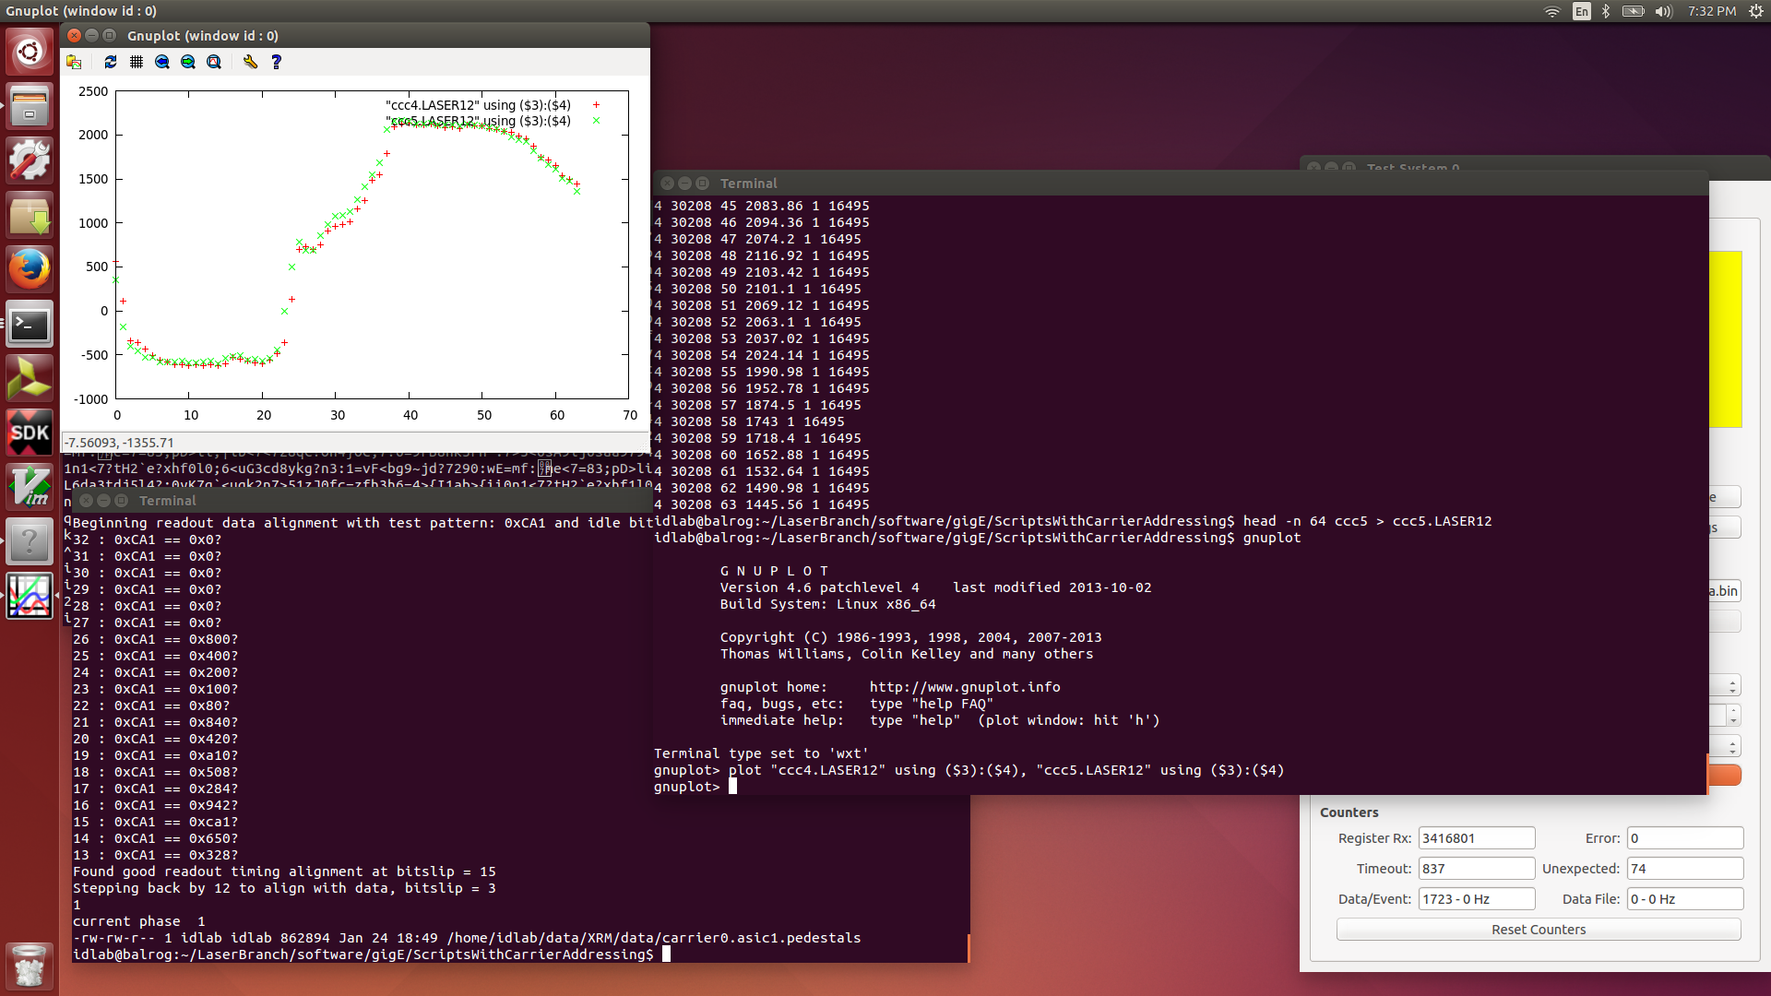Screen dimensions: 1771x996
Task: Click the Counters section heading
Action: click(x=1349, y=812)
